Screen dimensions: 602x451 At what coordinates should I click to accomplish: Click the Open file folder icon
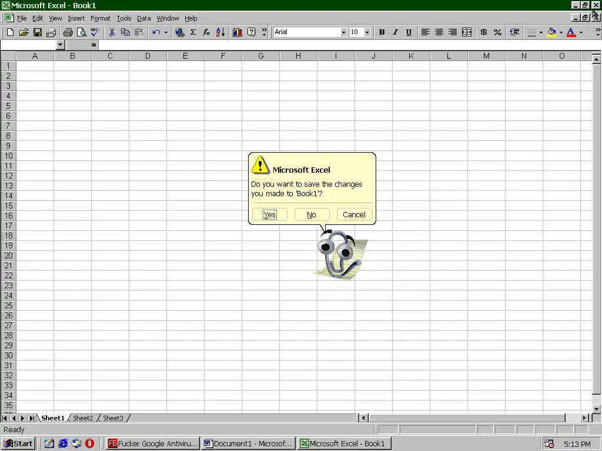coord(24,32)
